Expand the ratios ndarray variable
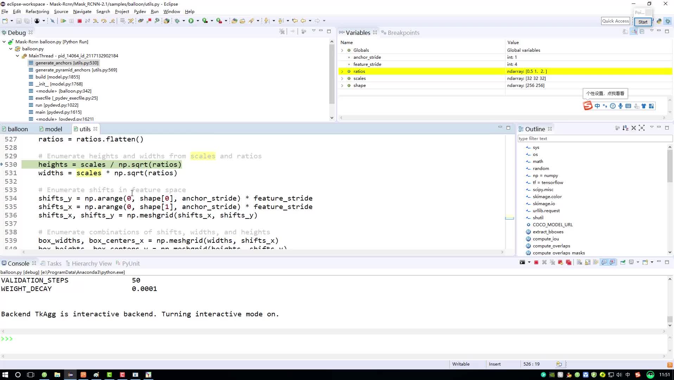The width and height of the screenshot is (674, 380). pyautogui.click(x=342, y=71)
